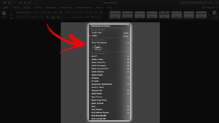Apply the Título 1 style
The image size is (219, 123).
click(140, 15)
